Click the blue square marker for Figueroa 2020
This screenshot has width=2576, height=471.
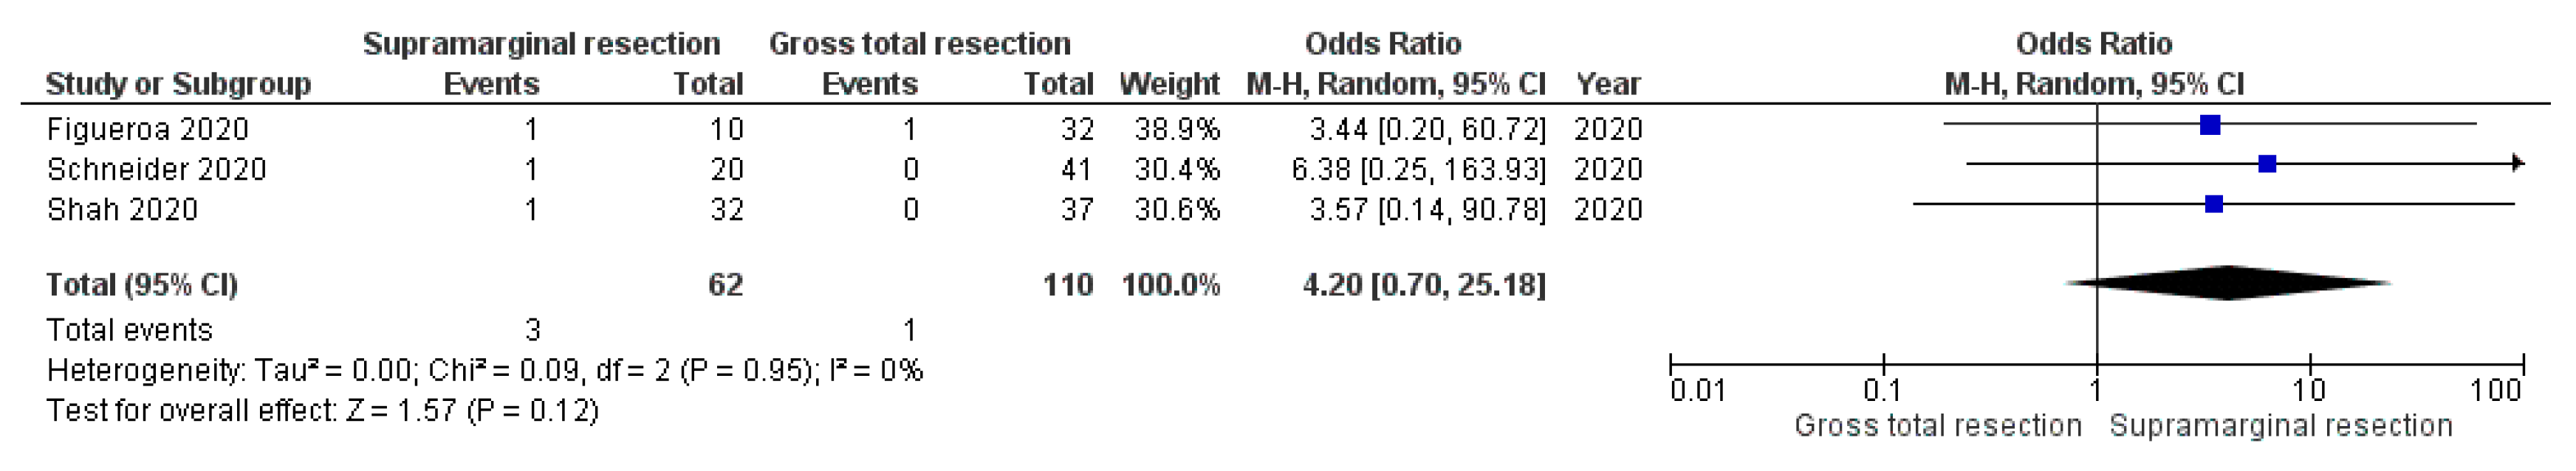pyautogui.click(x=2211, y=125)
